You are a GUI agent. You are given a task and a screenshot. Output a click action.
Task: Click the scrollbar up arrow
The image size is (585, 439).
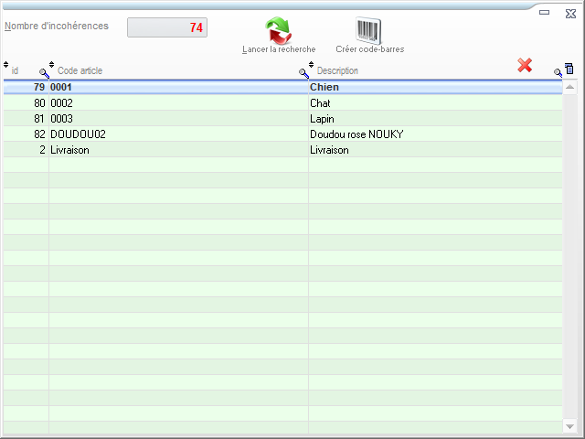tap(569, 88)
